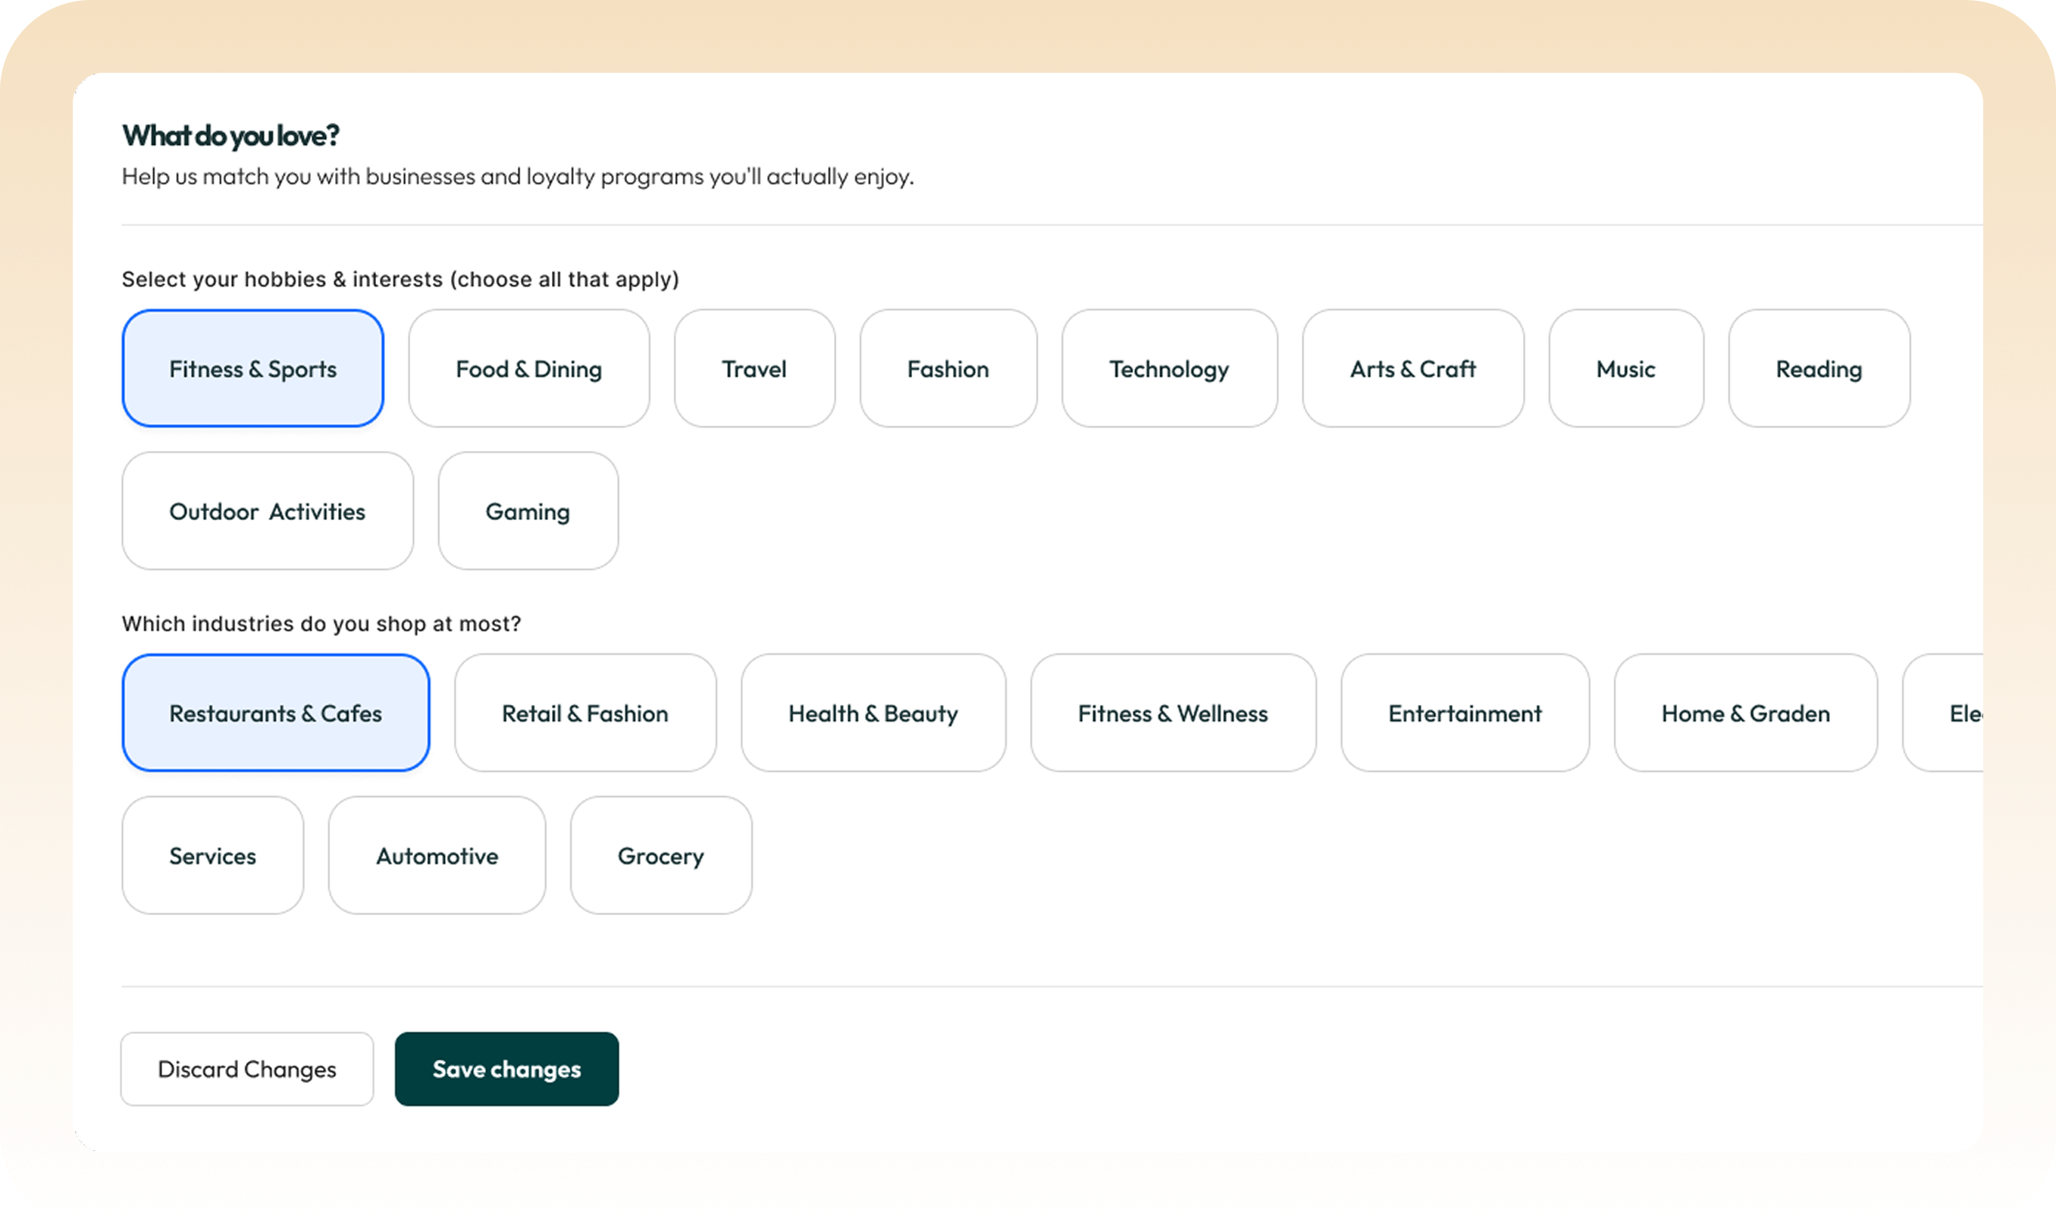Select the Technology interest option
This screenshot has width=2056, height=1225.
[x=1169, y=368]
